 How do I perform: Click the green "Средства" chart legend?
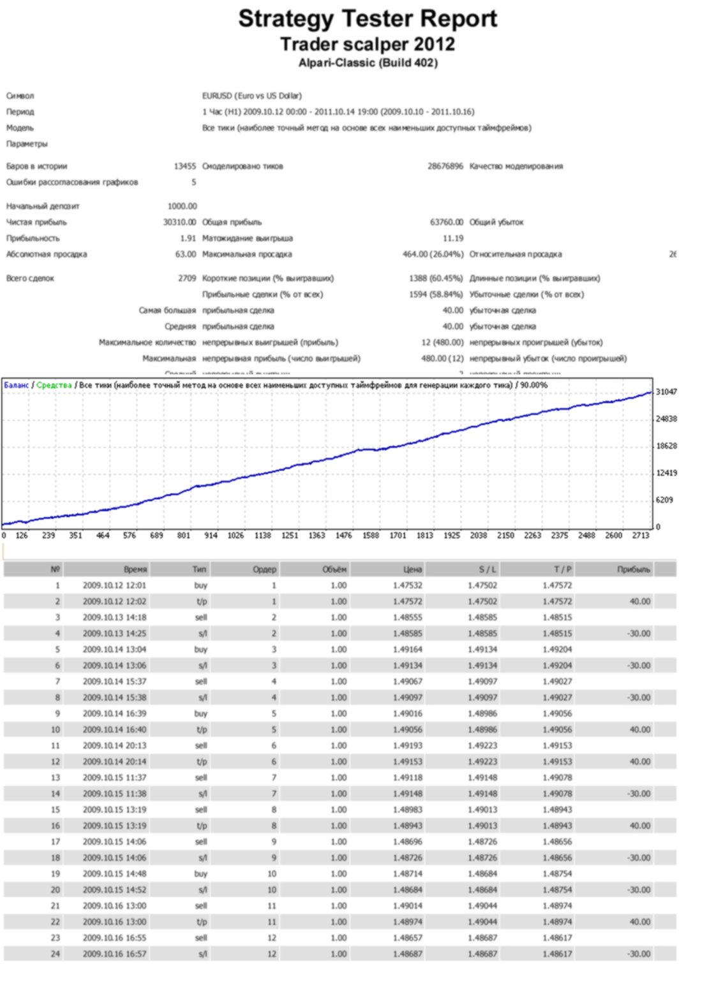(x=54, y=385)
